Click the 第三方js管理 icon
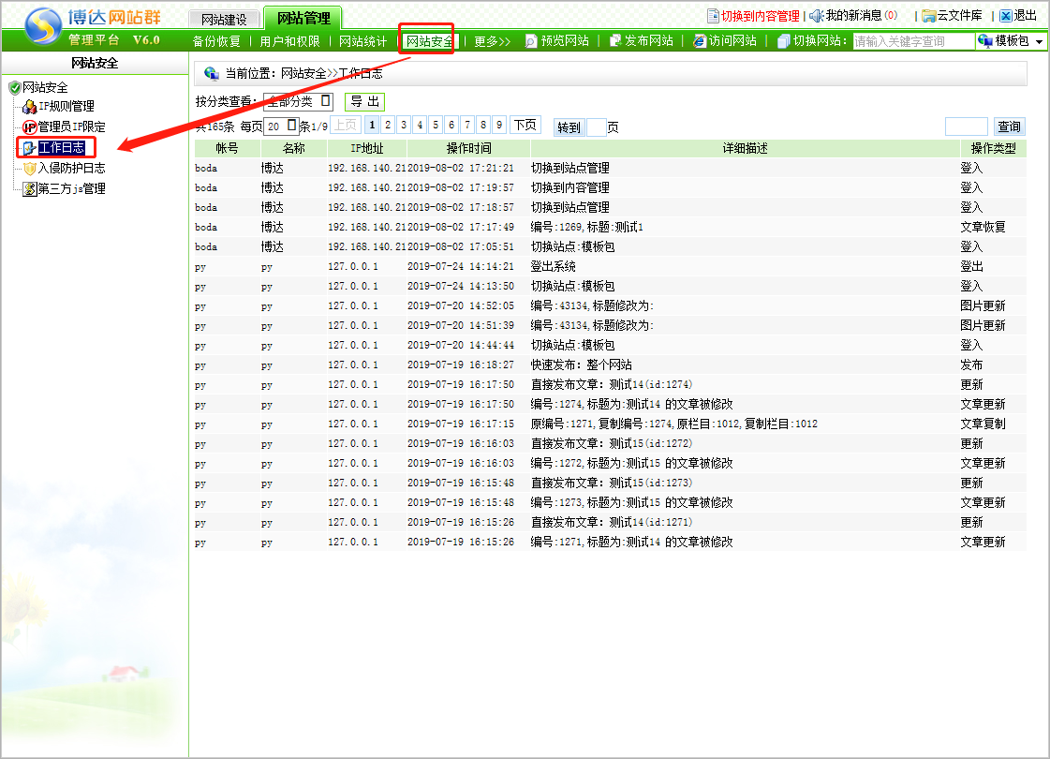This screenshot has width=1050, height=759. click(29, 189)
